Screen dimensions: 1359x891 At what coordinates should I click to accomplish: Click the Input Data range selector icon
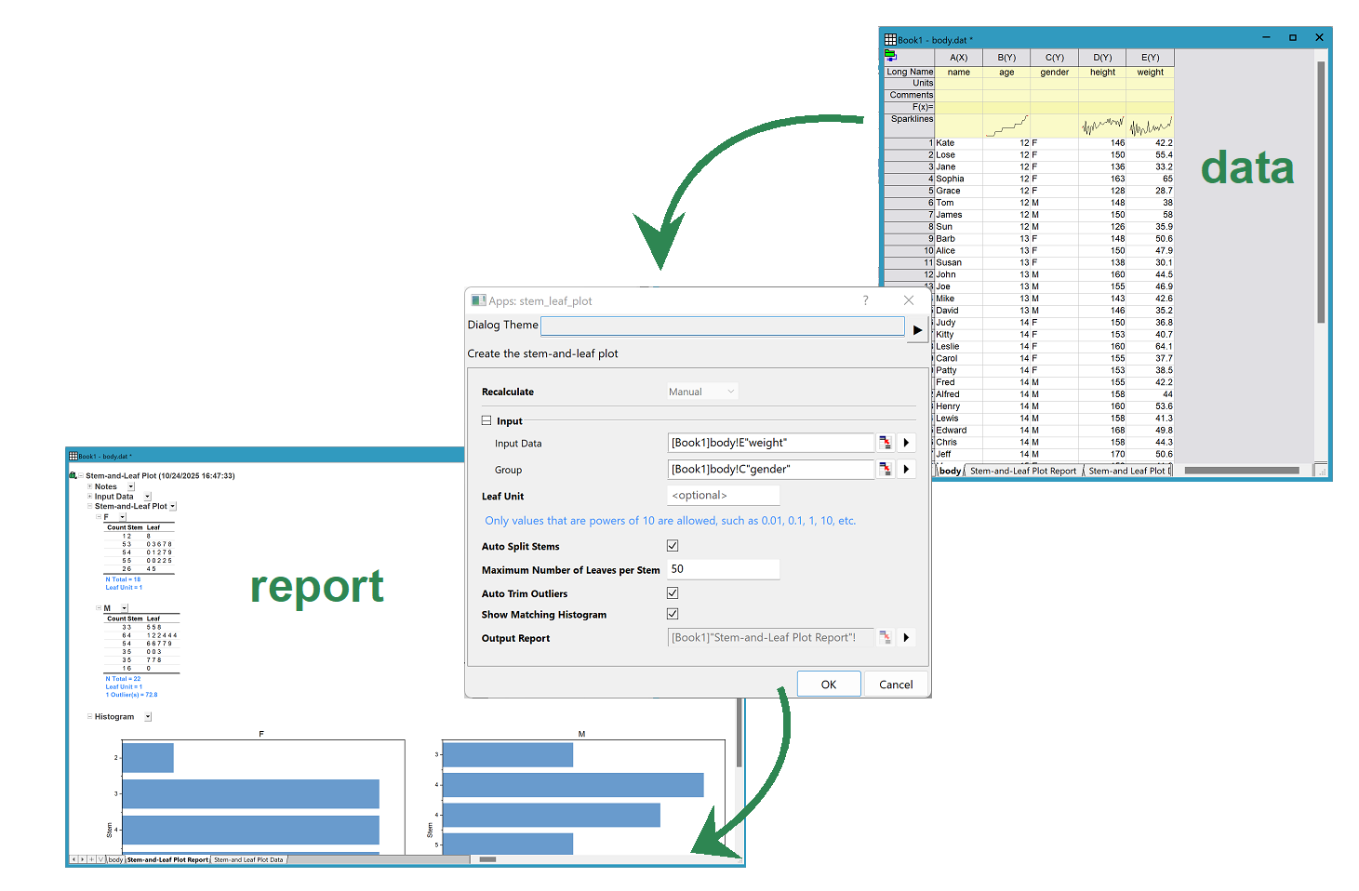[886, 443]
